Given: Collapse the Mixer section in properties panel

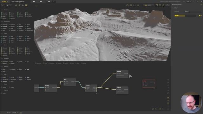Looking at the screenshot, I should tap(173, 8).
